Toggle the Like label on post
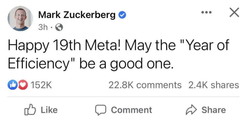Image resolution: width=247 pixels, height=120 pixels. [49, 110]
